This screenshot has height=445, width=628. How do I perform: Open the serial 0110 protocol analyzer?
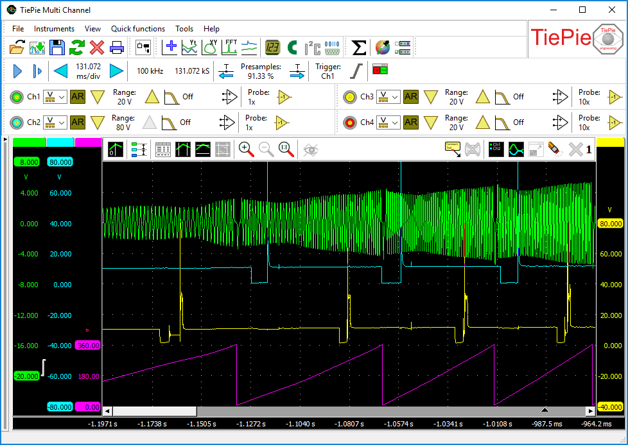coord(331,47)
